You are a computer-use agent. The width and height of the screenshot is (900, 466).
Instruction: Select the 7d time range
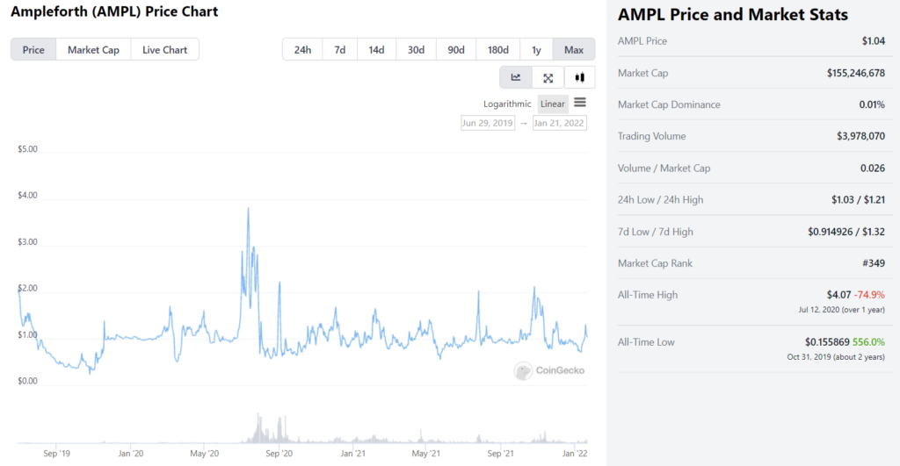point(340,50)
